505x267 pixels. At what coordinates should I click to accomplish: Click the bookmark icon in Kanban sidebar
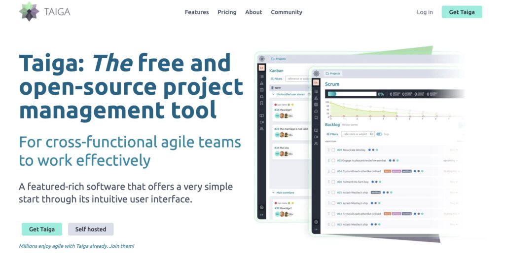click(261, 103)
